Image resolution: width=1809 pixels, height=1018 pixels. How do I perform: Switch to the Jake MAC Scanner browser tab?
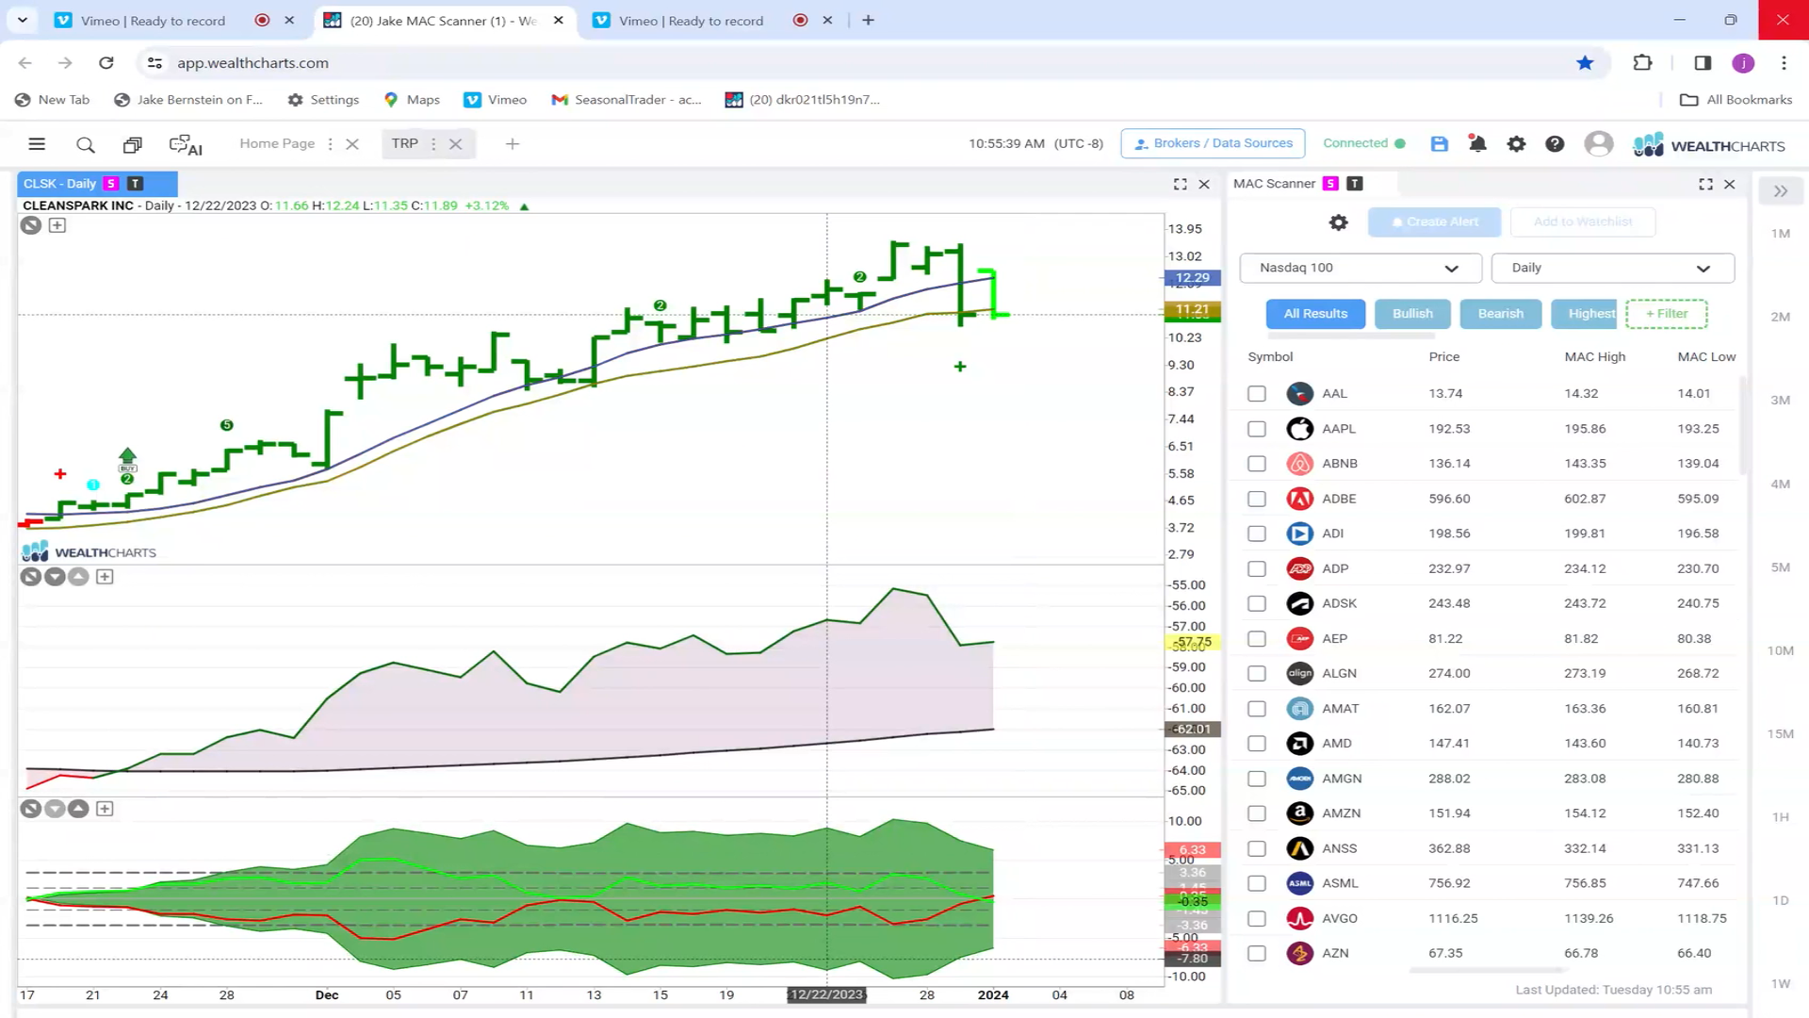[x=444, y=21]
